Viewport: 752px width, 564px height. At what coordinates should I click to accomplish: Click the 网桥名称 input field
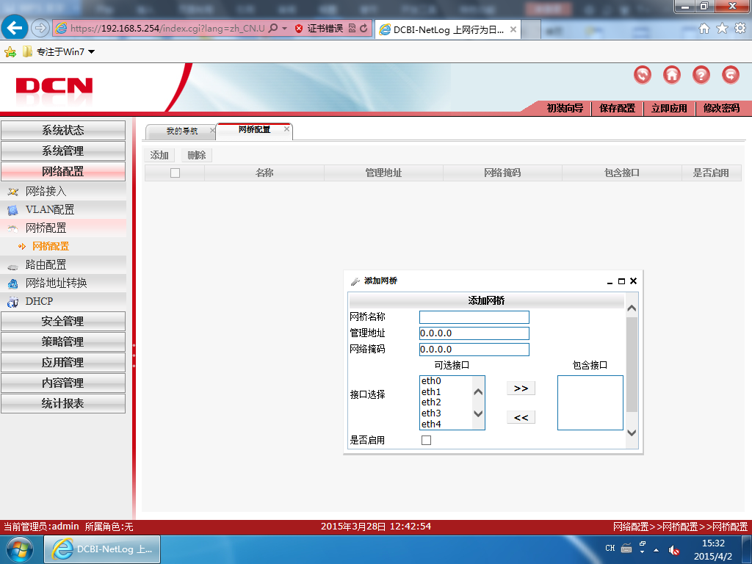point(474,317)
